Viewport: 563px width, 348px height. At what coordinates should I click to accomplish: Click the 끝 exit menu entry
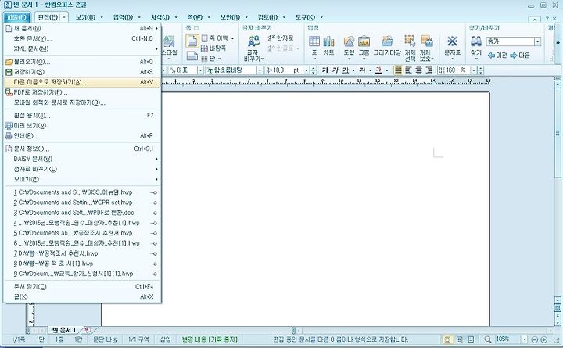[x=82, y=296]
